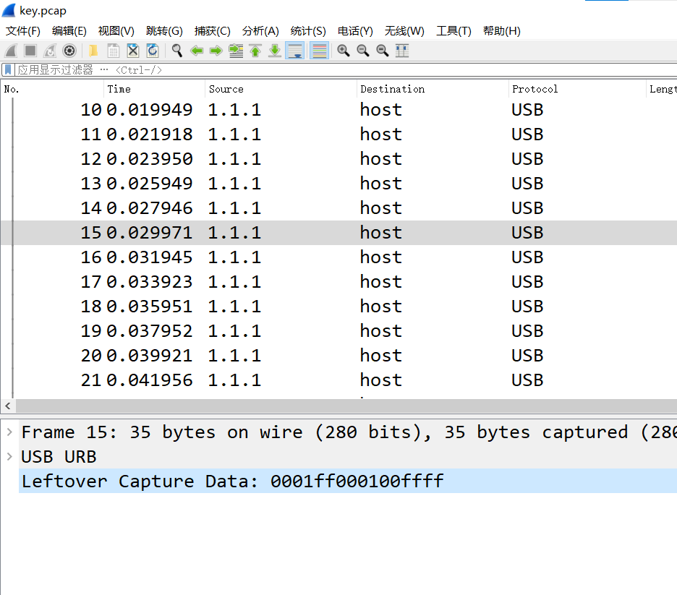This screenshot has height=595, width=677.
Task: Click the reload capture file icon
Action: (x=153, y=51)
